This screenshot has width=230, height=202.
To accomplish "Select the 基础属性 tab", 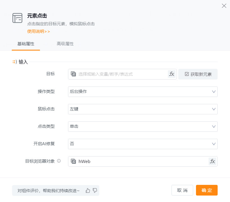I will (26, 44).
